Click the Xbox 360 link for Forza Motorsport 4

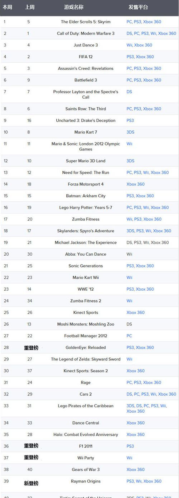[x=136, y=184]
